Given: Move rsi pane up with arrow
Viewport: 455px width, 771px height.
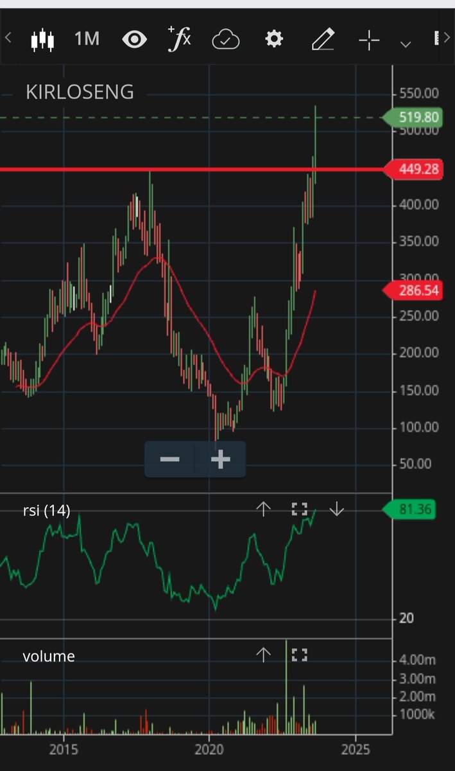Looking at the screenshot, I should (x=264, y=510).
